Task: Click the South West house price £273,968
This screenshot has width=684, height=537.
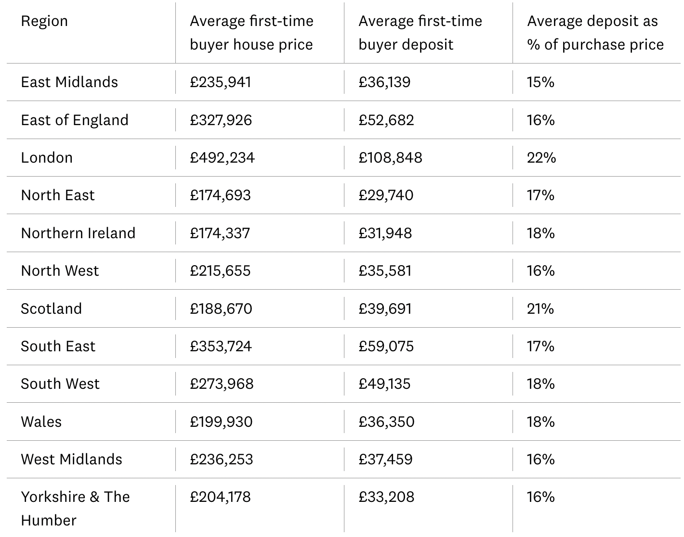Action: 222,384
